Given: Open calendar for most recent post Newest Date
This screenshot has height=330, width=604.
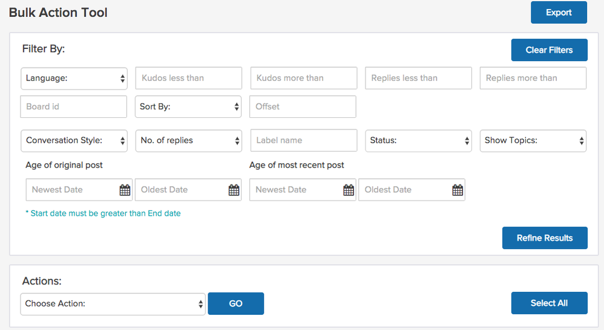Looking at the screenshot, I should pyautogui.click(x=349, y=190).
